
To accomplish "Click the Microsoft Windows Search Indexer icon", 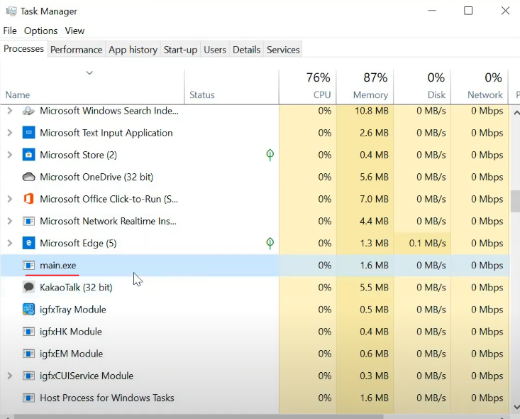I will pos(28,111).
